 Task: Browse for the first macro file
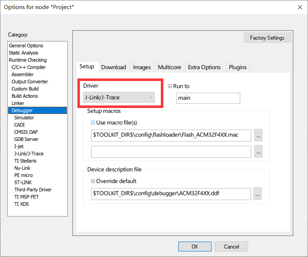click(258, 135)
